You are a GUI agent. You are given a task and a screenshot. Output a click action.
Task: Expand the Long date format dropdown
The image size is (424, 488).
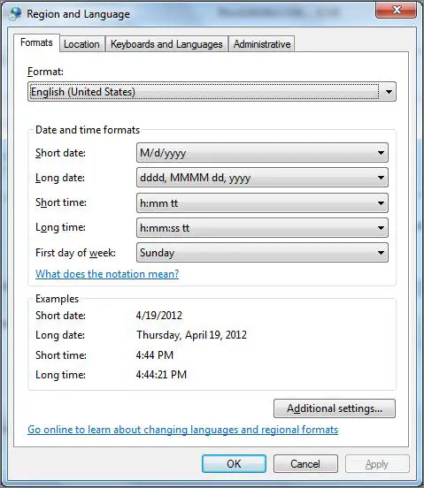point(262,178)
